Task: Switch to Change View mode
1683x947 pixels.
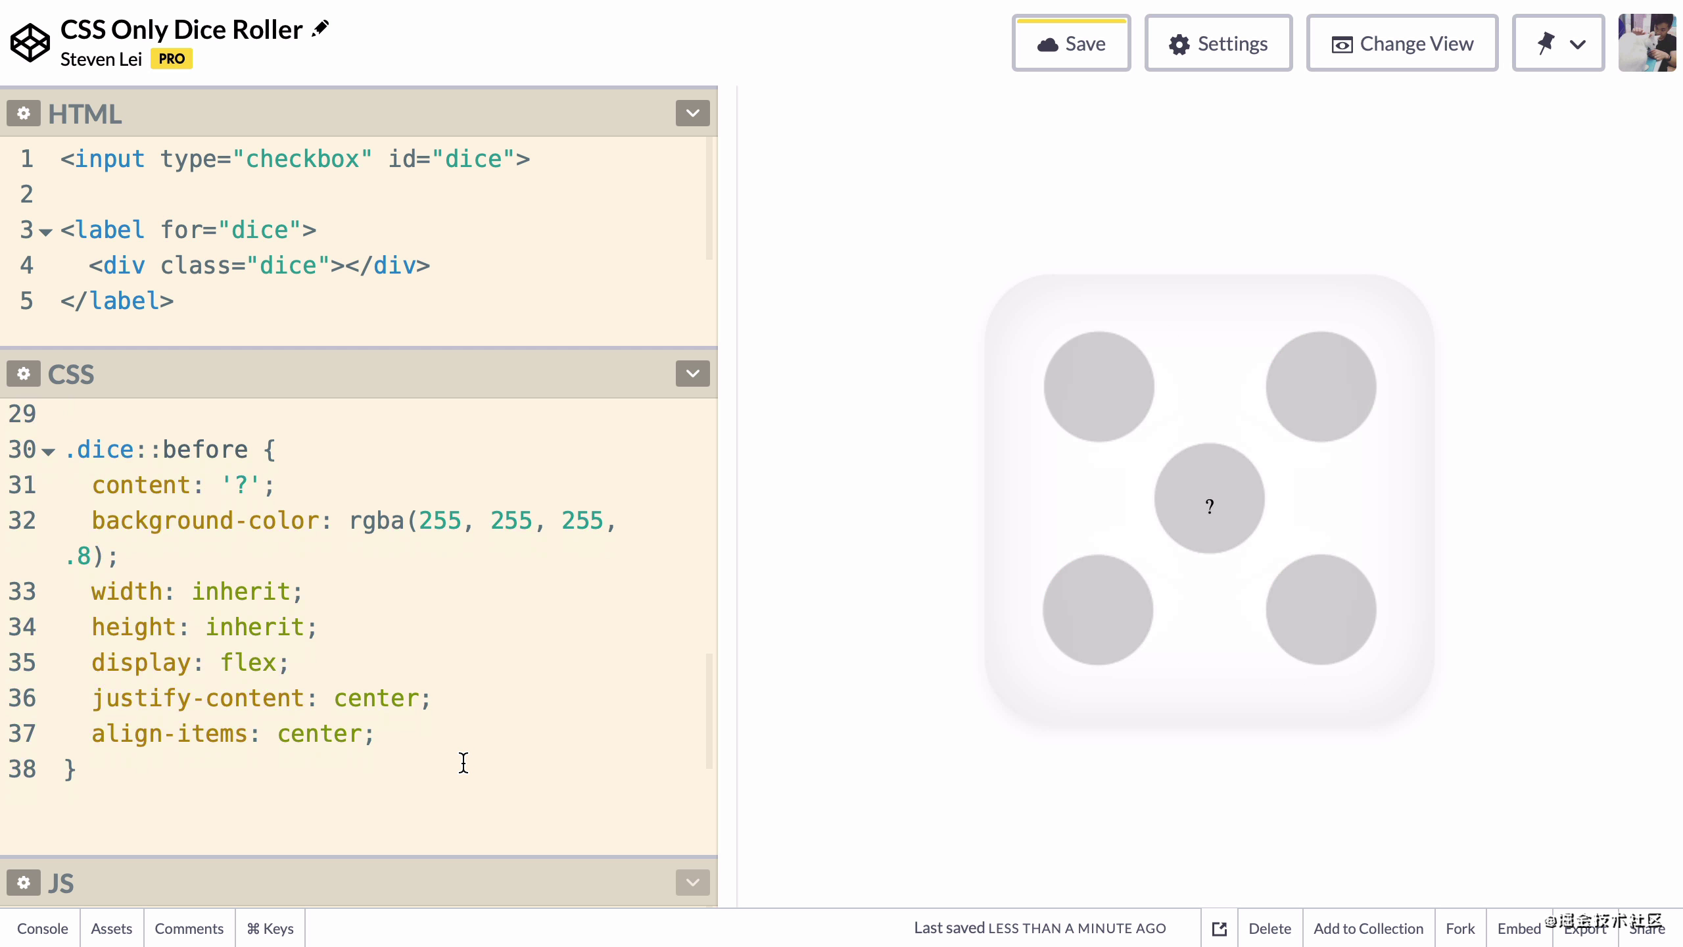Action: (1402, 44)
